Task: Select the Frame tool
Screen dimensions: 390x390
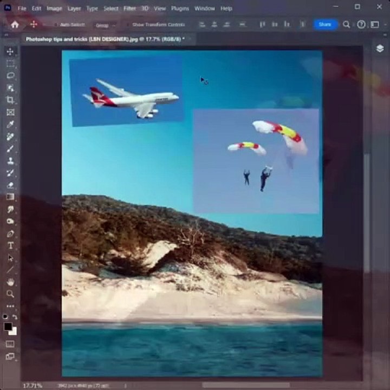Action: click(10, 112)
